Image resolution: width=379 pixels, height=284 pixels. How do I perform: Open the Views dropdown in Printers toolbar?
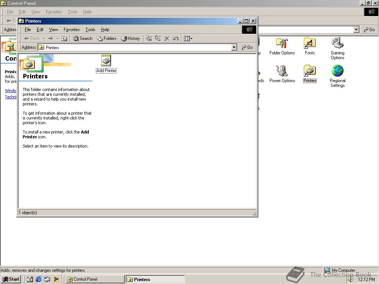pos(188,38)
